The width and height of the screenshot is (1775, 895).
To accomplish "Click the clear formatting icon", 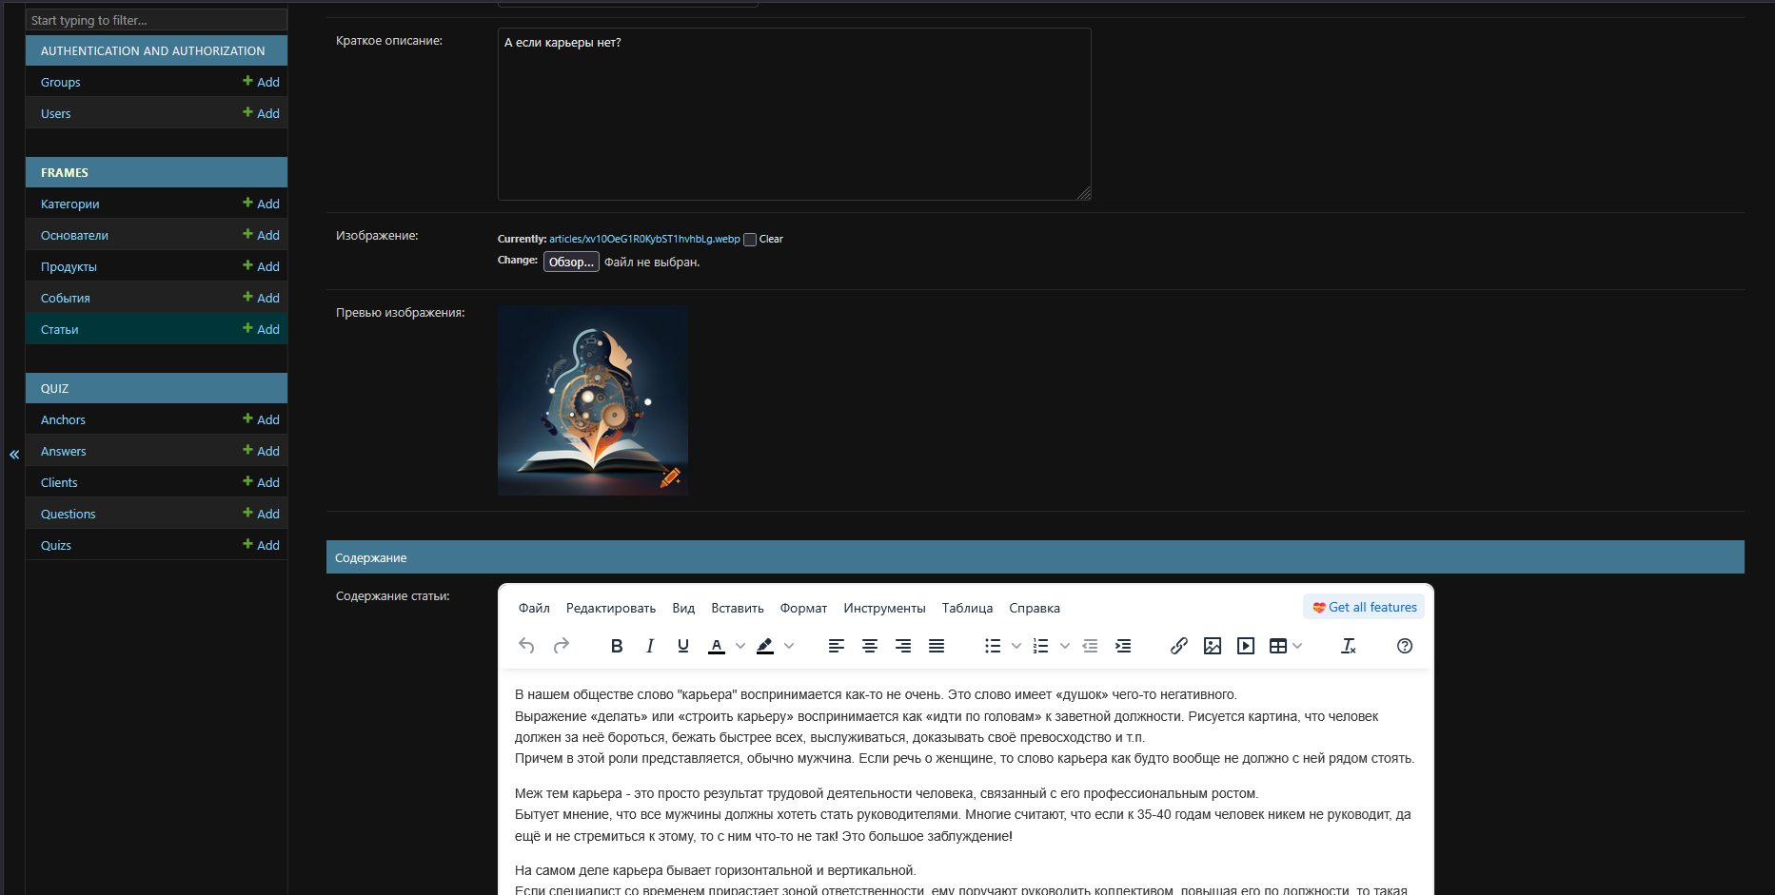I will point(1348,646).
